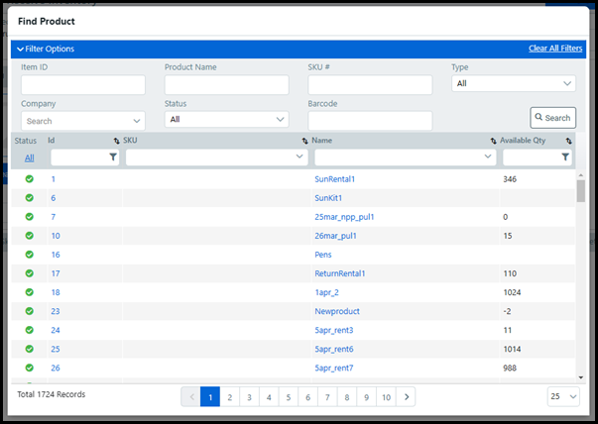Click the green status icon for Pens row

tap(30, 255)
